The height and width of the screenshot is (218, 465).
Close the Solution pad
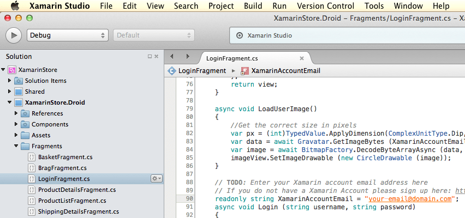coord(156,56)
